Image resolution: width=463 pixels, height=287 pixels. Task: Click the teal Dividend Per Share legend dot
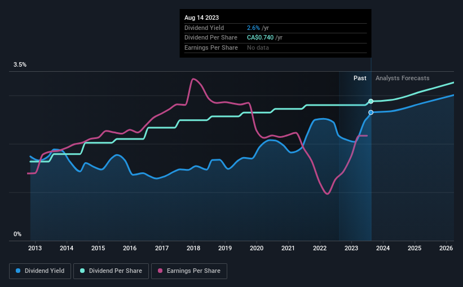82,271
